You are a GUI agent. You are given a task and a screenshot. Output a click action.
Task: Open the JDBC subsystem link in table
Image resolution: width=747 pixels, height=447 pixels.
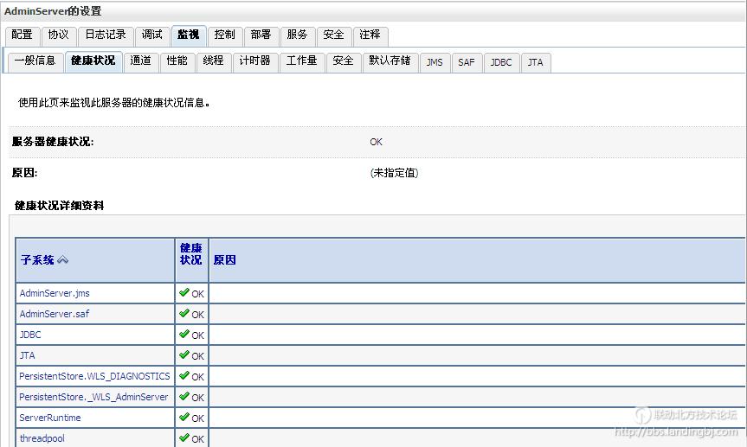click(30, 335)
